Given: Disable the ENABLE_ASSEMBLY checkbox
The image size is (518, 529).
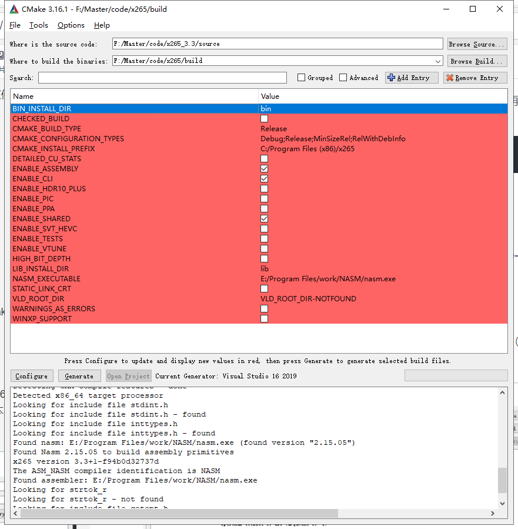Looking at the screenshot, I should click(264, 168).
